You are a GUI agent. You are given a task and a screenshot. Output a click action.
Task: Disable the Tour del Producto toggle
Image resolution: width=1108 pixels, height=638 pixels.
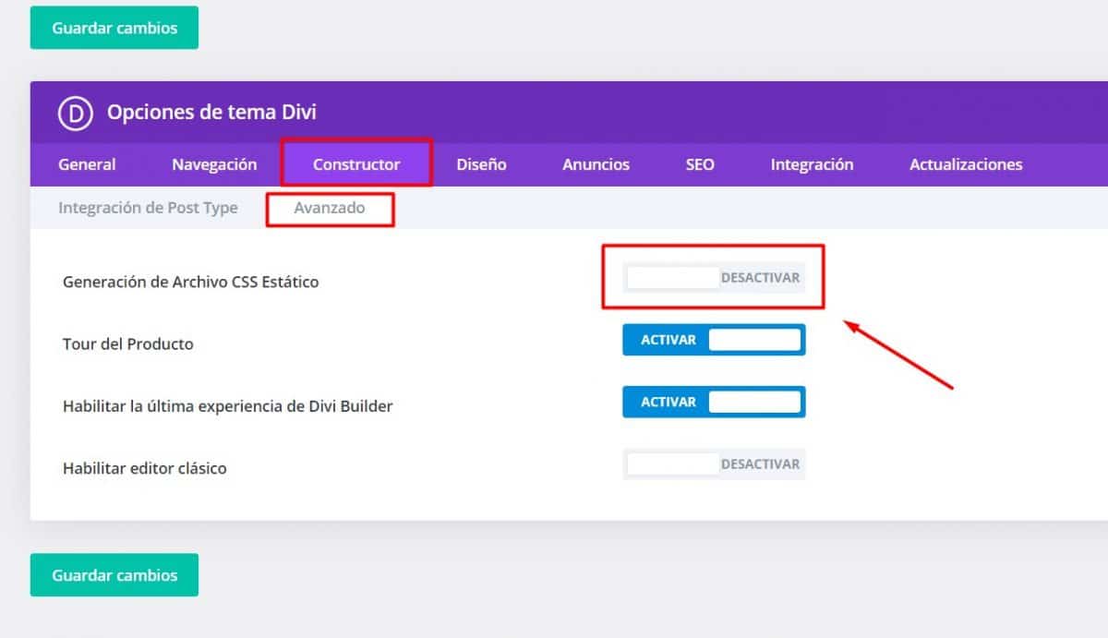714,340
